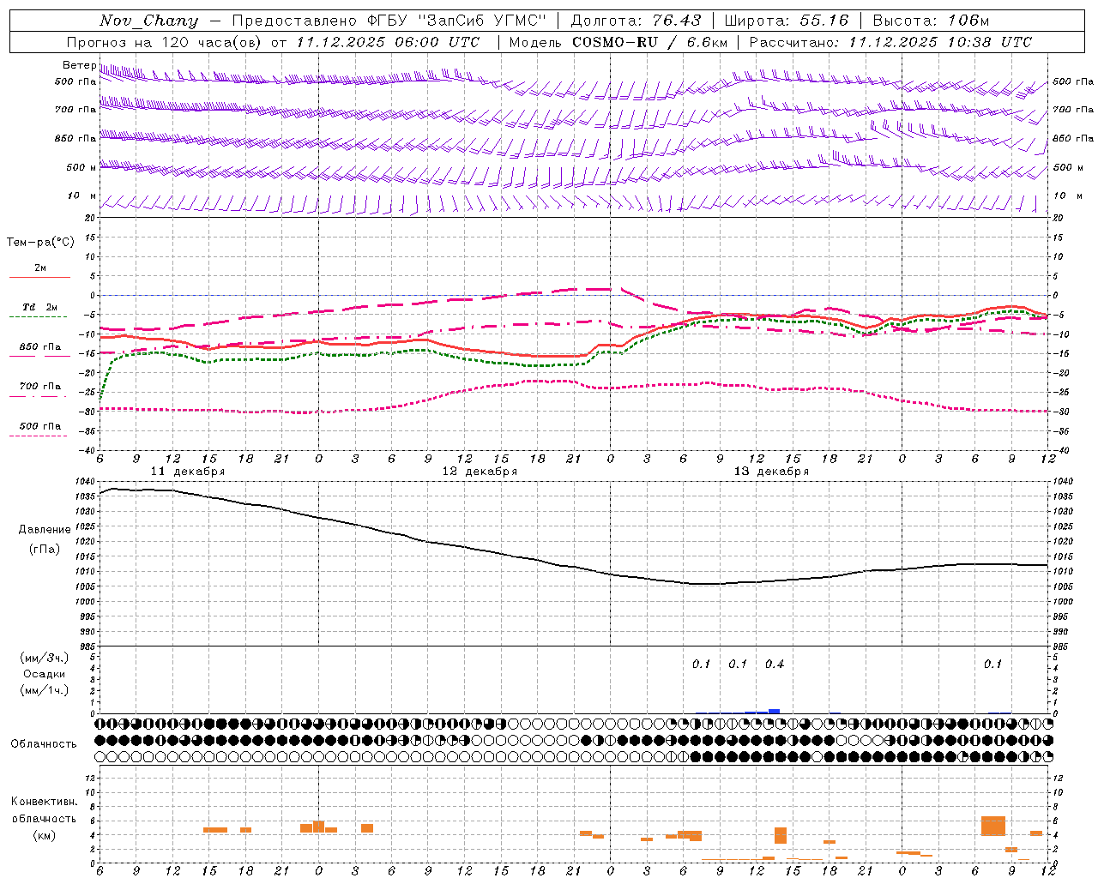
Task: Click the Облачность row label
Action: coord(44,743)
